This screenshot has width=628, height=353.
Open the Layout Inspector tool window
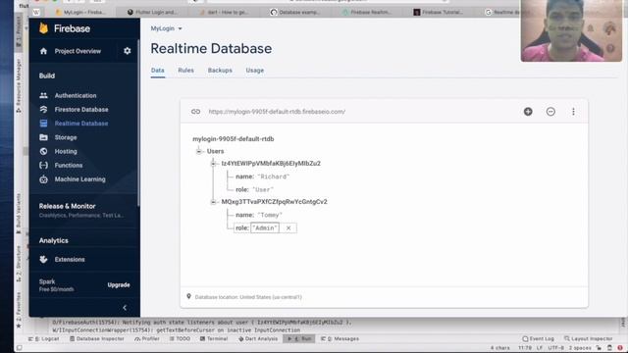588,338
